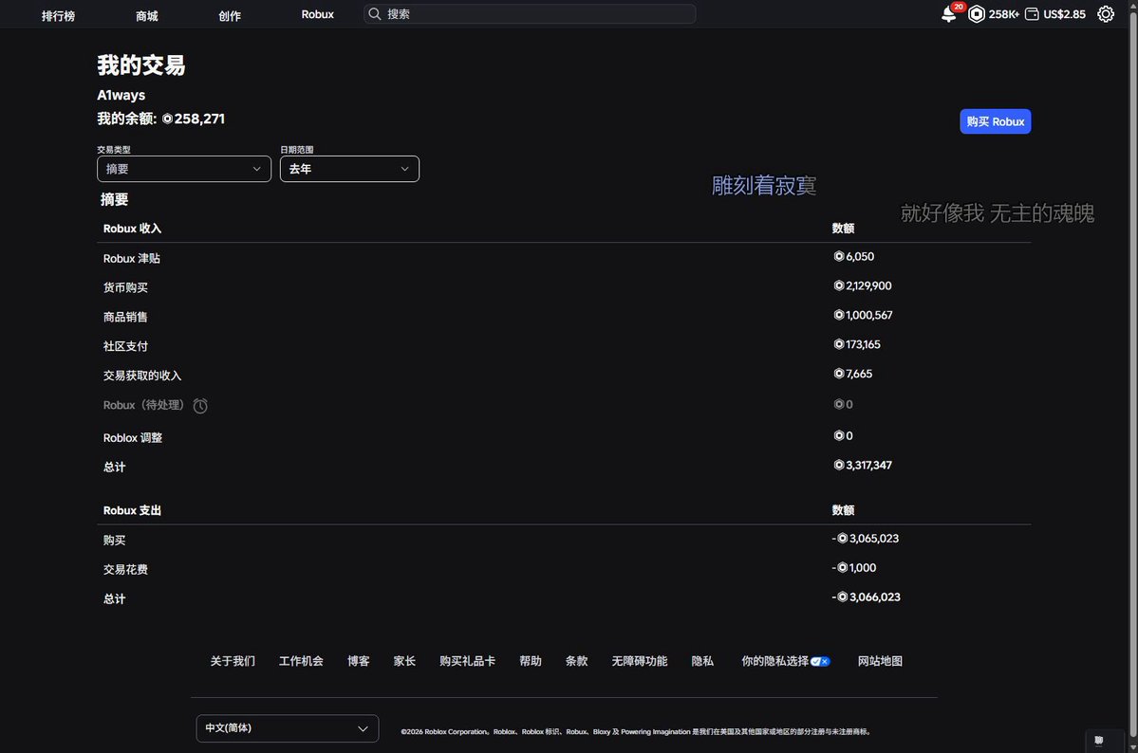The height and width of the screenshot is (753, 1138).
Task: Open the 帮助 footer link
Action: point(531,661)
